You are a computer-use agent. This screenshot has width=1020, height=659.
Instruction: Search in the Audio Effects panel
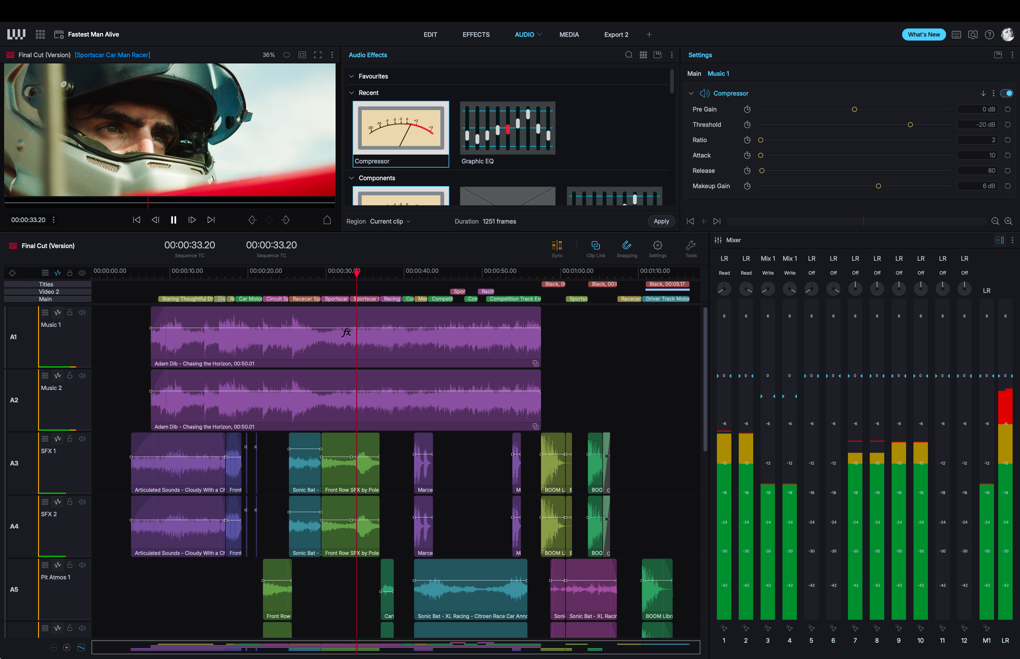tap(629, 55)
